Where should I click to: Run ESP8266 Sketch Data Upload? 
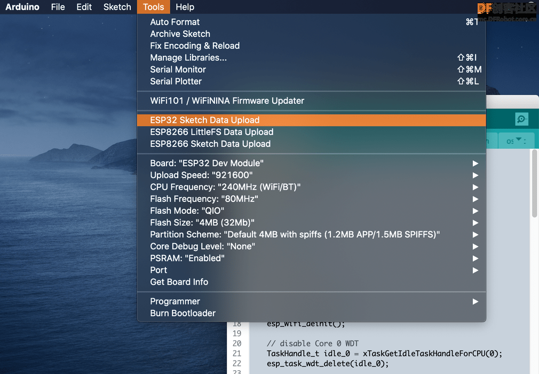click(312, 144)
